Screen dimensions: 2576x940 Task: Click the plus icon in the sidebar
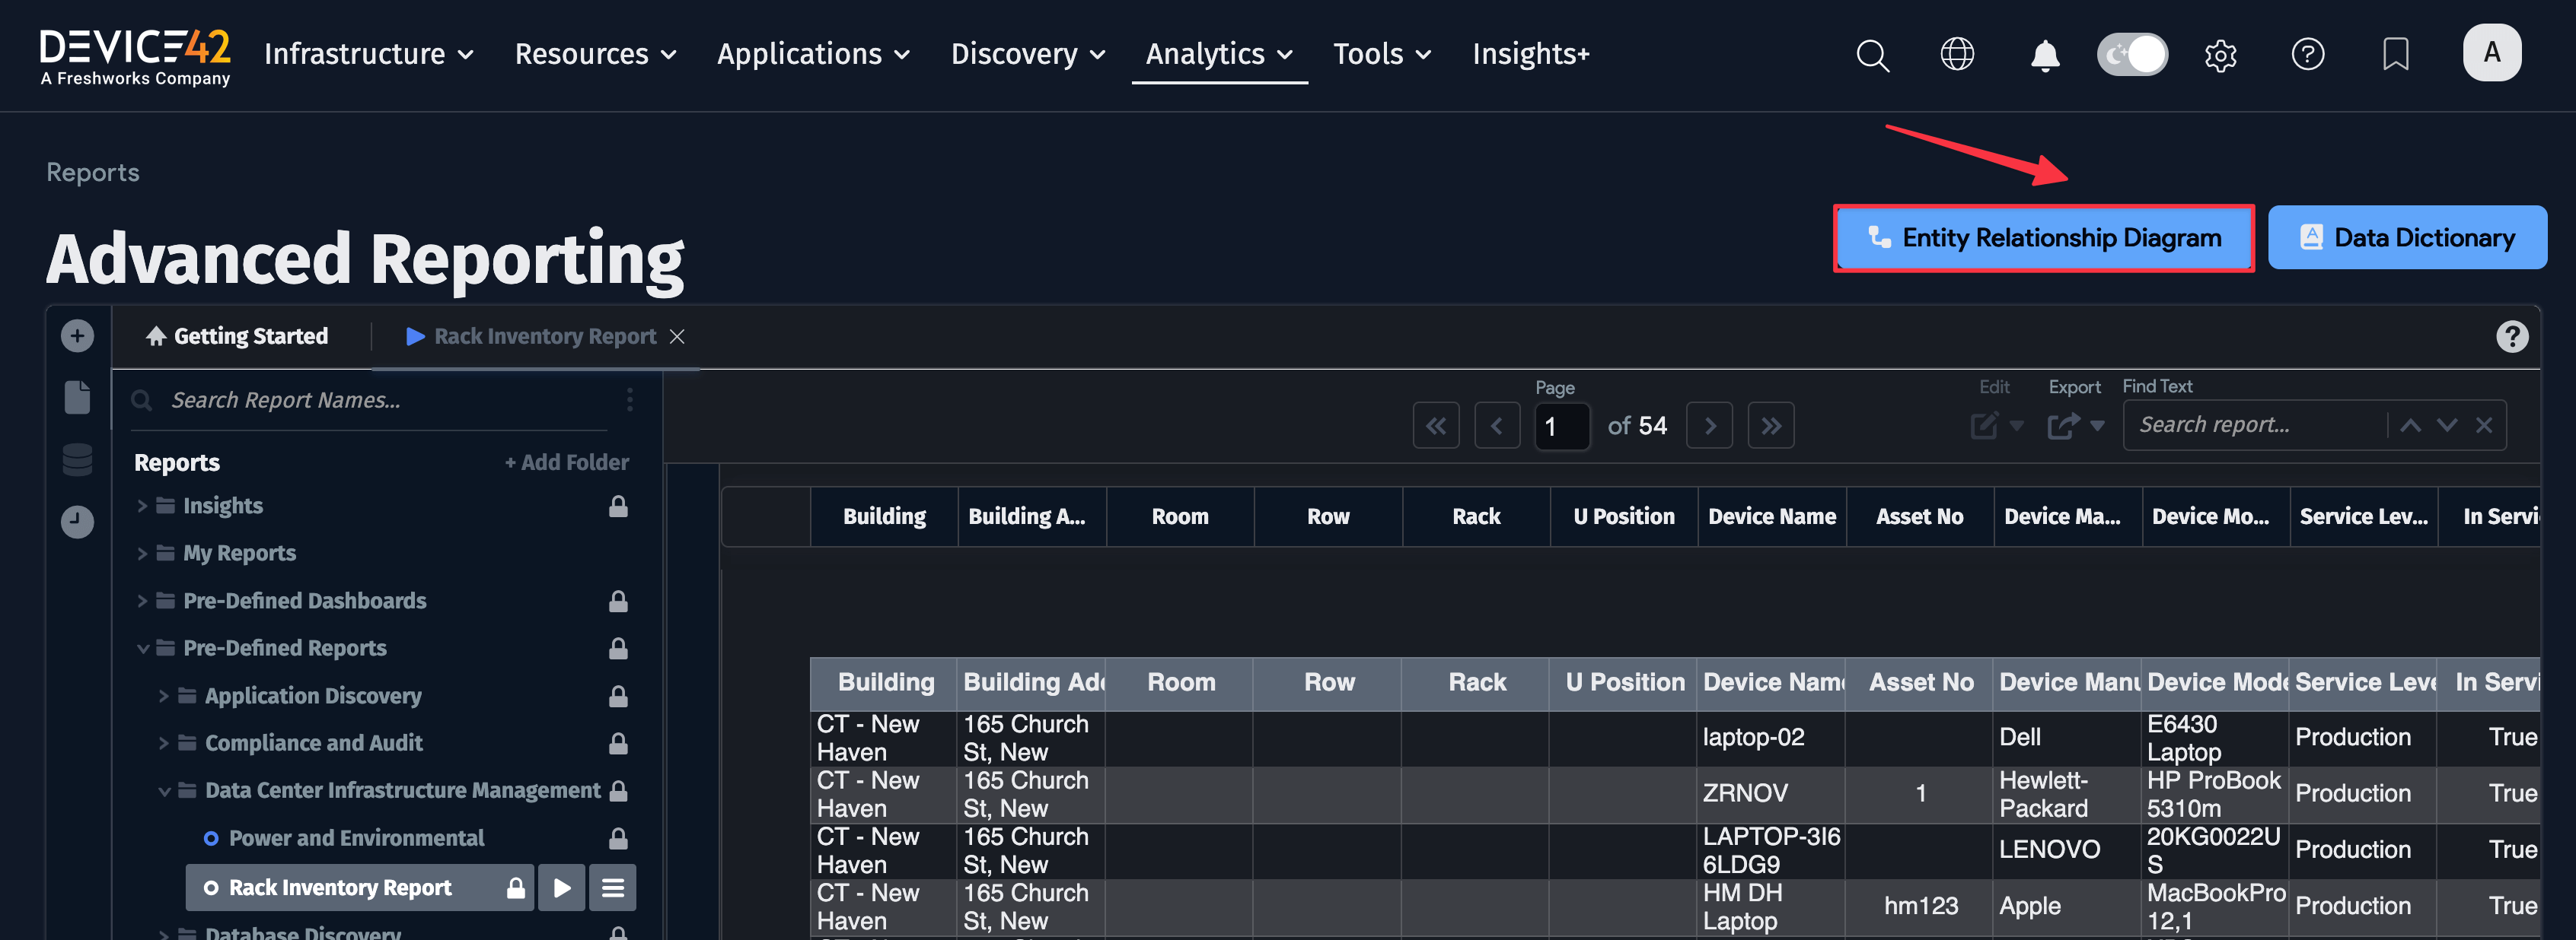tap(77, 335)
